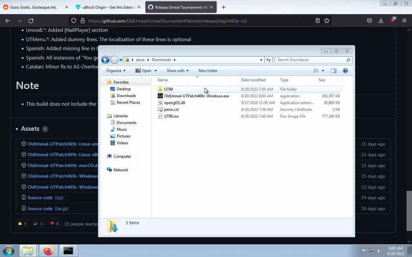Image resolution: width=412 pixels, height=257 pixels.
Task: Open the Firefox tracking protection shield
Action: click(x=74, y=21)
